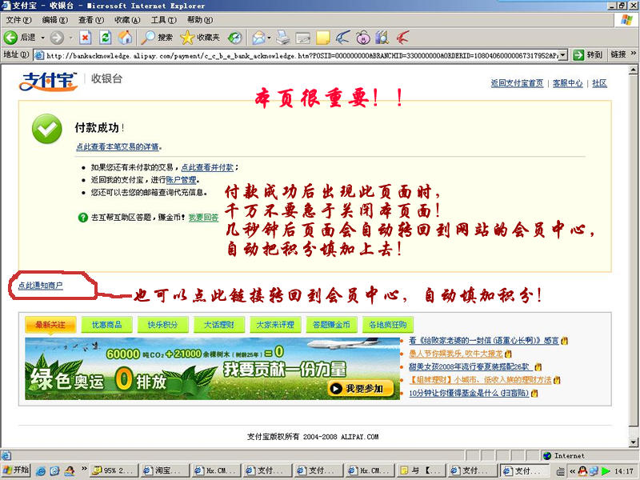Open 客服中心 link

(567, 83)
